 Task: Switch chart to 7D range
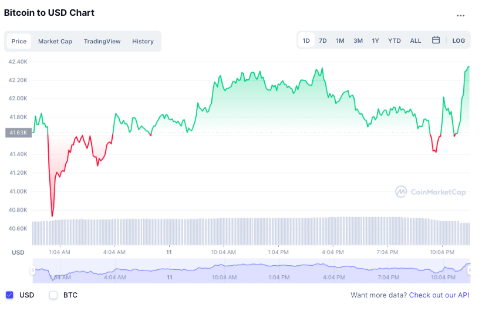tap(323, 40)
